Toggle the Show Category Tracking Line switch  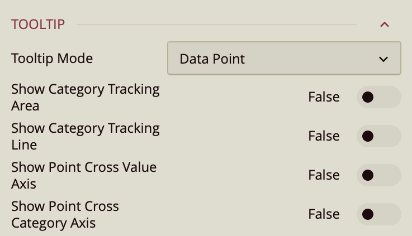tap(378, 136)
